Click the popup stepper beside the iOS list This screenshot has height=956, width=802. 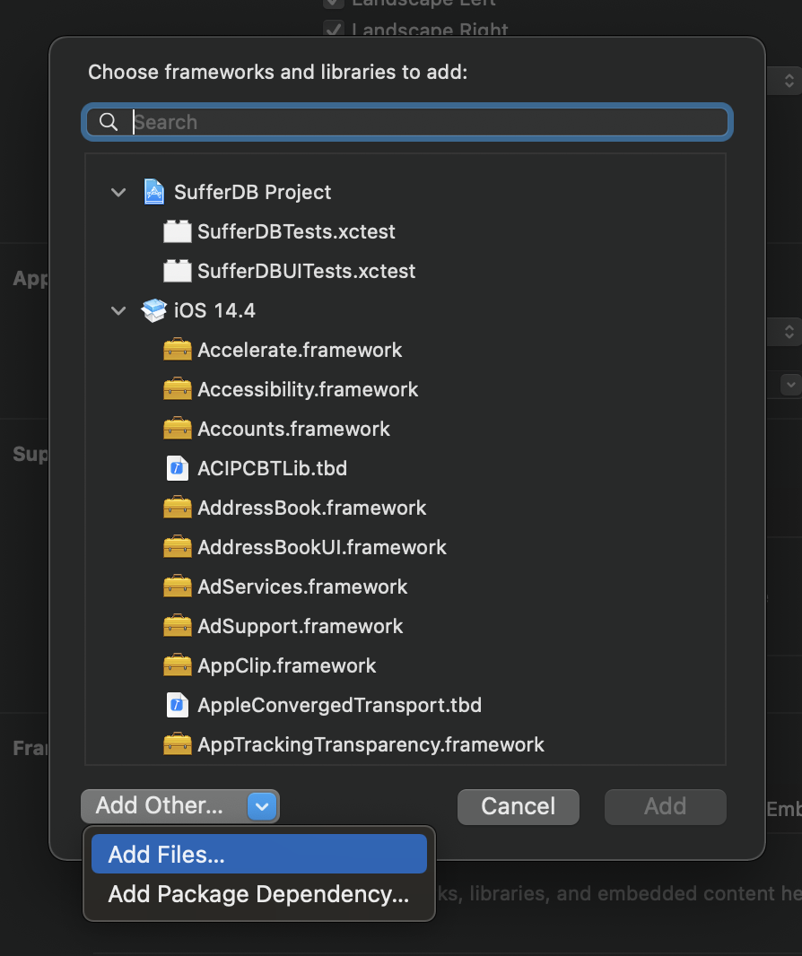789,332
